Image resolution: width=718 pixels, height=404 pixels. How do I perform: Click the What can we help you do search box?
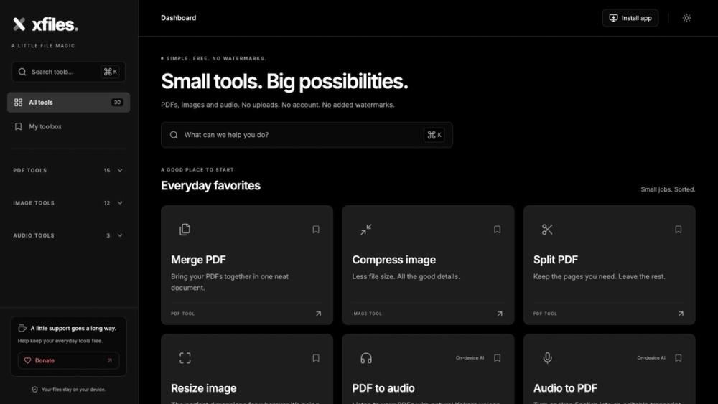point(307,135)
